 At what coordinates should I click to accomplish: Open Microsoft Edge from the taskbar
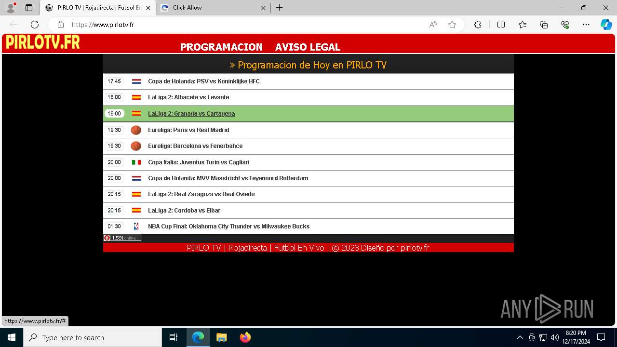pos(198,337)
